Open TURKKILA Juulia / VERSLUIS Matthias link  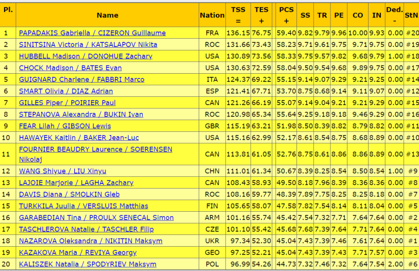point(83,206)
